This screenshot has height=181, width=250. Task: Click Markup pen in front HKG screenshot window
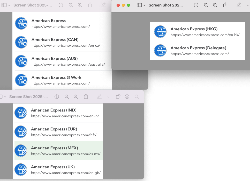click(x=239, y=5)
